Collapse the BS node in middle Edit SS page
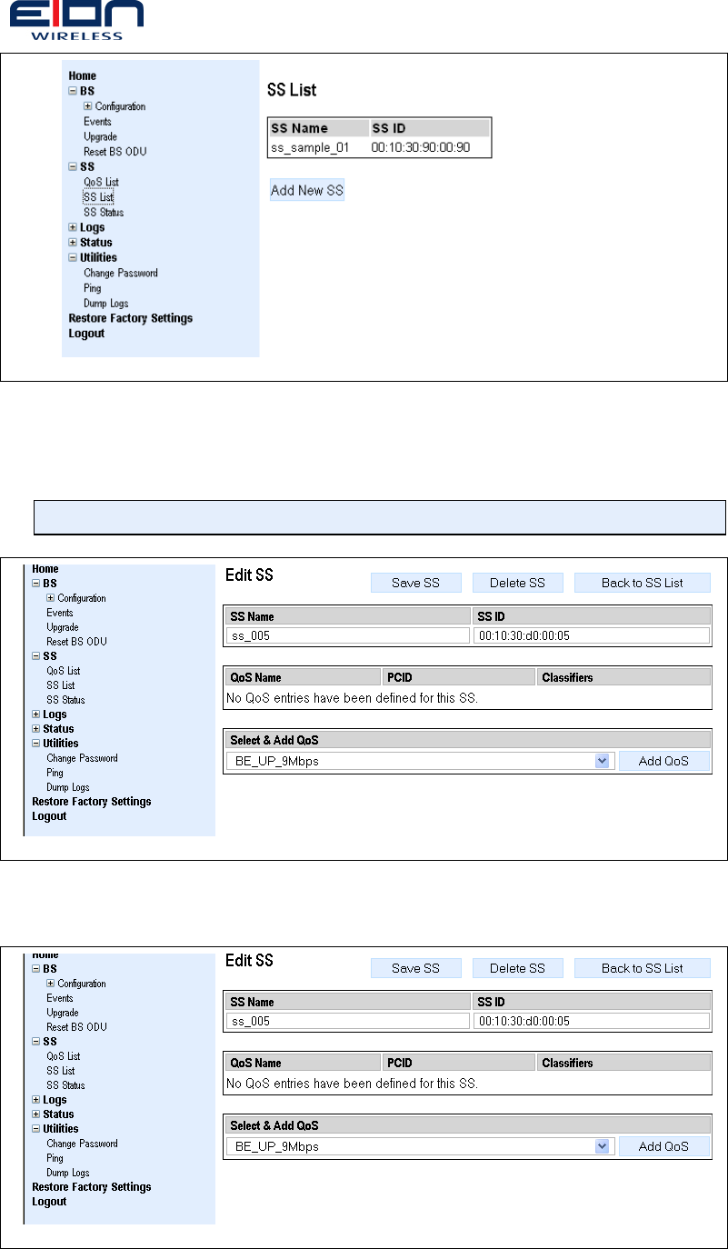This screenshot has width=728, height=1249. coord(36,584)
